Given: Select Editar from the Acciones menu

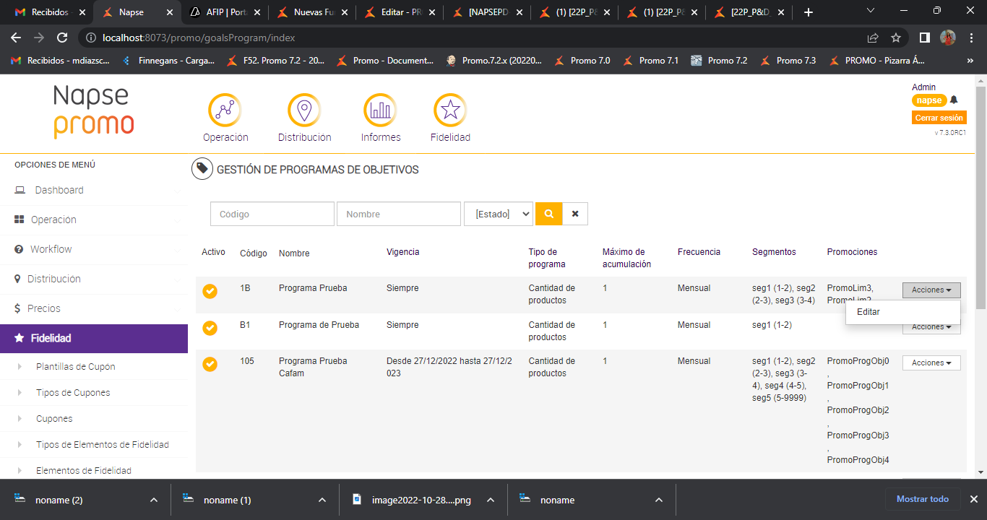Looking at the screenshot, I should click(x=868, y=312).
